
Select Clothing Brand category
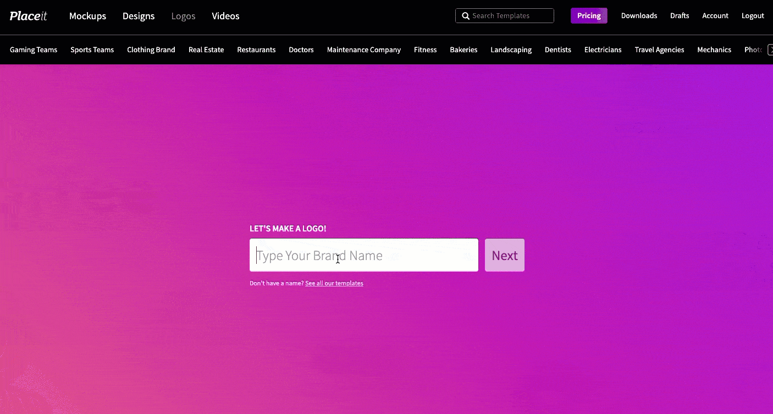coord(151,49)
